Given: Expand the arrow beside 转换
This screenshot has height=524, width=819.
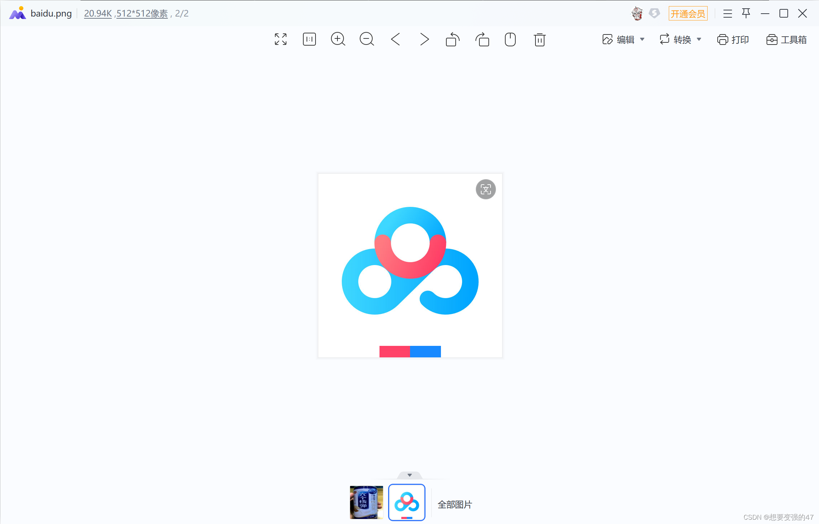Looking at the screenshot, I should (x=699, y=40).
